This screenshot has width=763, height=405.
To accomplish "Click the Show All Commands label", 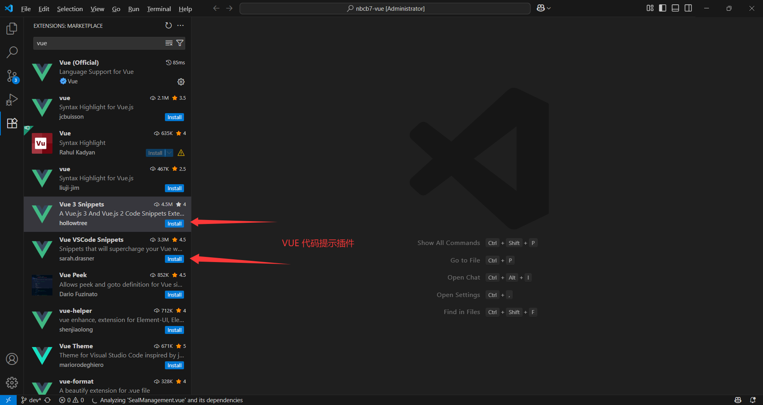I will point(449,243).
